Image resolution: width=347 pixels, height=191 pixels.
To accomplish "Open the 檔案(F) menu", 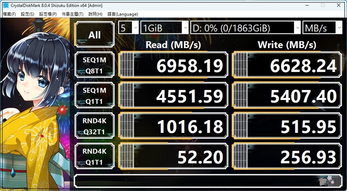I will point(10,14).
